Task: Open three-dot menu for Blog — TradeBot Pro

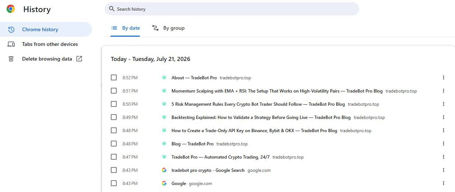Action: (x=444, y=144)
